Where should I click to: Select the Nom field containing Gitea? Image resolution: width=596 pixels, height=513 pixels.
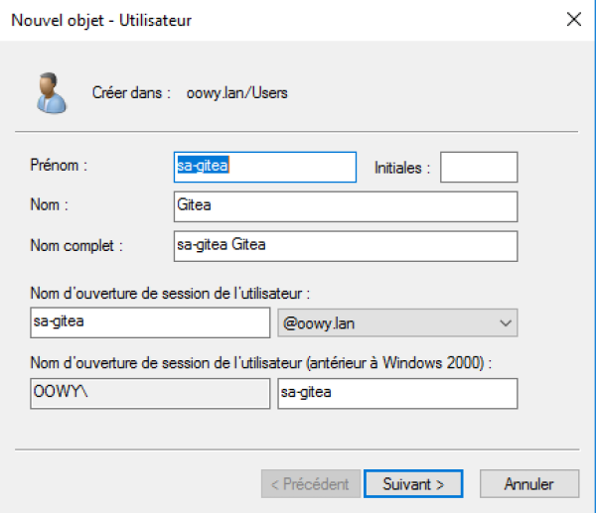(345, 206)
